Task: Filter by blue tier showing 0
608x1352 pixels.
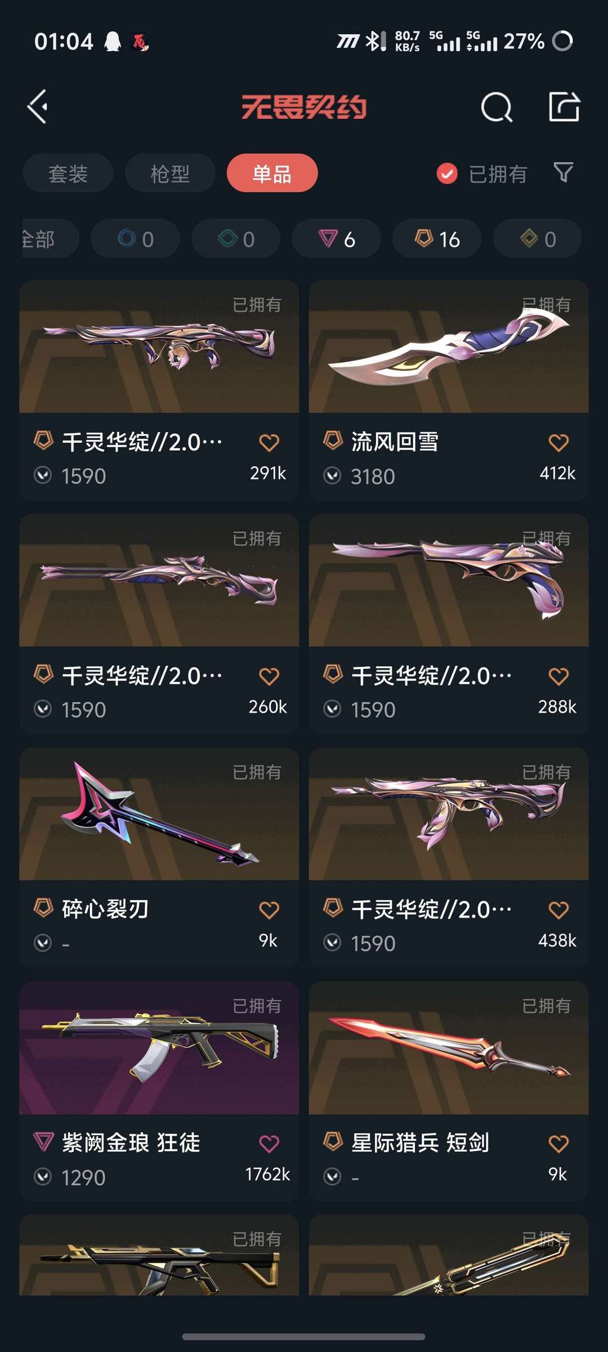Action: 135,239
